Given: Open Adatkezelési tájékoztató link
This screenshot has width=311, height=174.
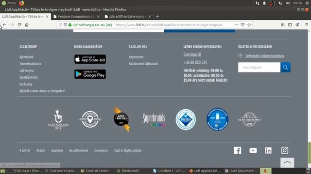Looking at the screenshot, I should (x=143, y=64).
